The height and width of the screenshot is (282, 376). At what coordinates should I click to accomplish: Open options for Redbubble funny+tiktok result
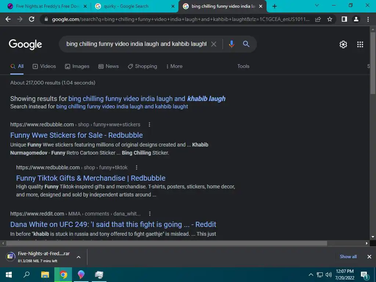(137, 167)
